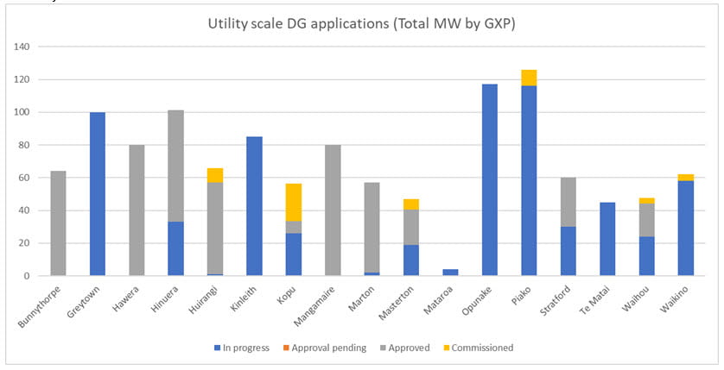Screen dimensions: 724x370
Task: Select the blue segment of Waihou bar
Action: point(647,256)
